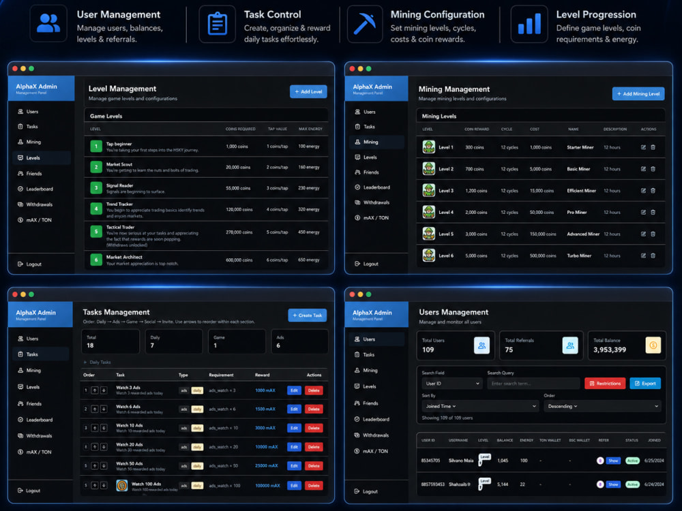
Task: Move Watch 20 Ads task down with arrow
Action: tap(104, 447)
